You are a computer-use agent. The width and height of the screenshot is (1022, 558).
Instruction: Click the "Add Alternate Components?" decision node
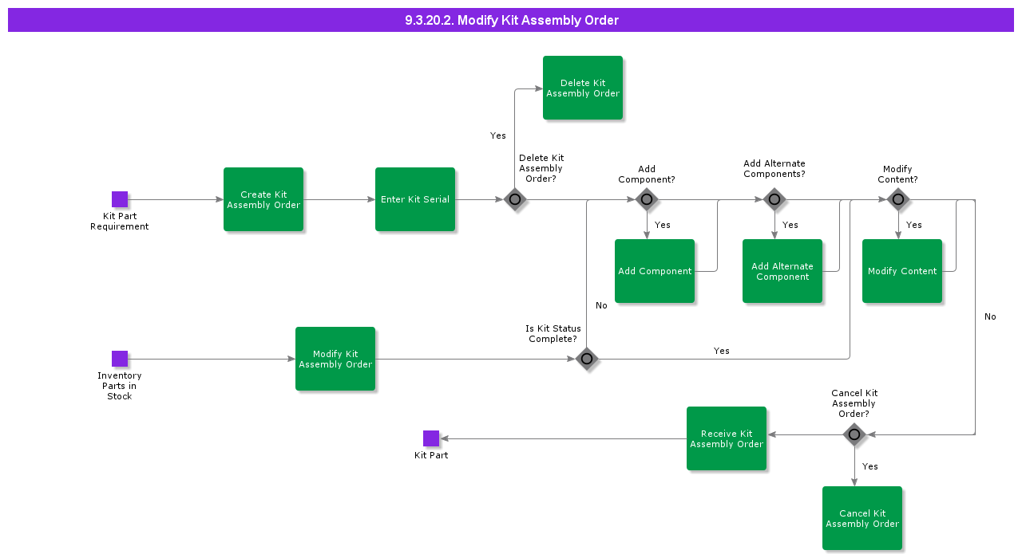774,199
